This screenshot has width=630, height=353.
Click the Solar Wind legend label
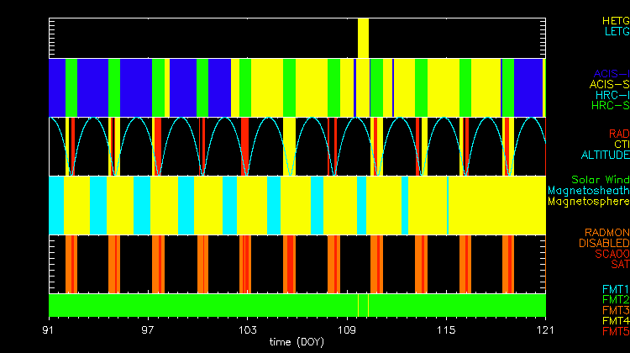600,180
